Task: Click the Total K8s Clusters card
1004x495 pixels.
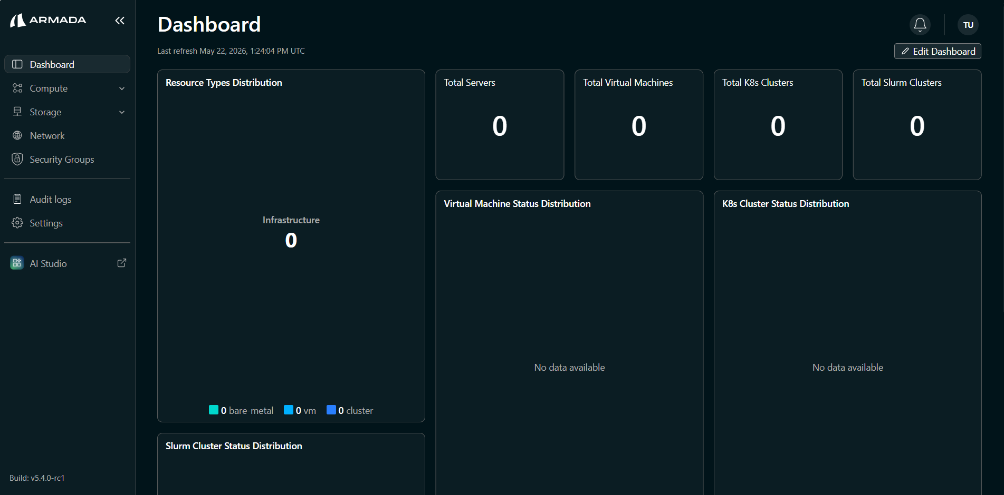Action: (x=778, y=125)
